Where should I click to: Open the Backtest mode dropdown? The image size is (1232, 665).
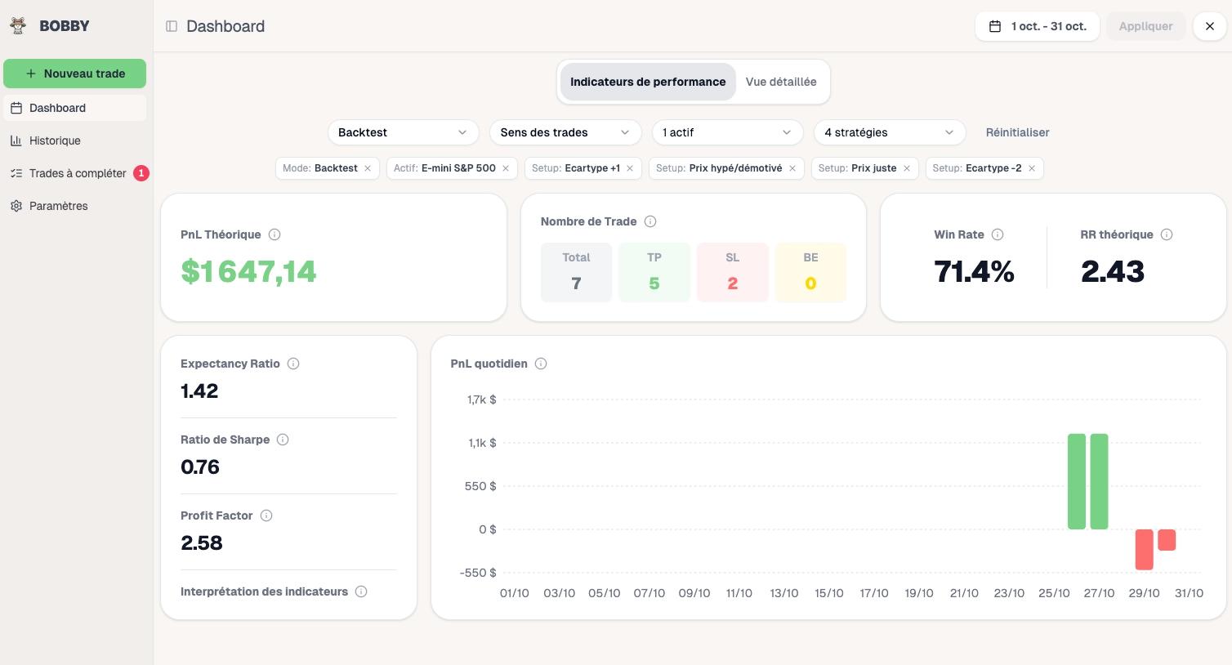pos(401,132)
